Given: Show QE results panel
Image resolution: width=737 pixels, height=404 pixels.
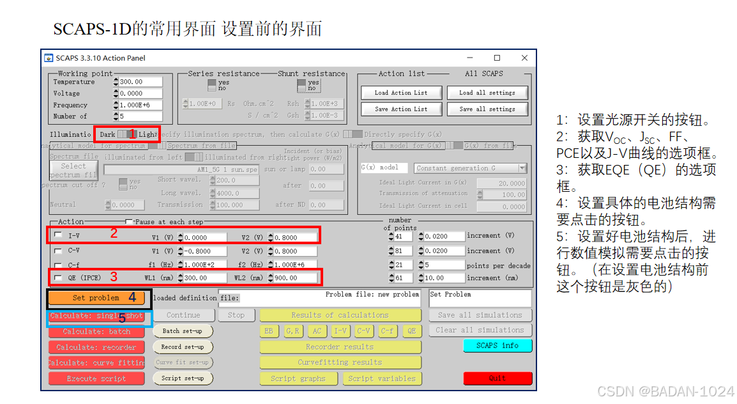Looking at the screenshot, I should tap(412, 331).
